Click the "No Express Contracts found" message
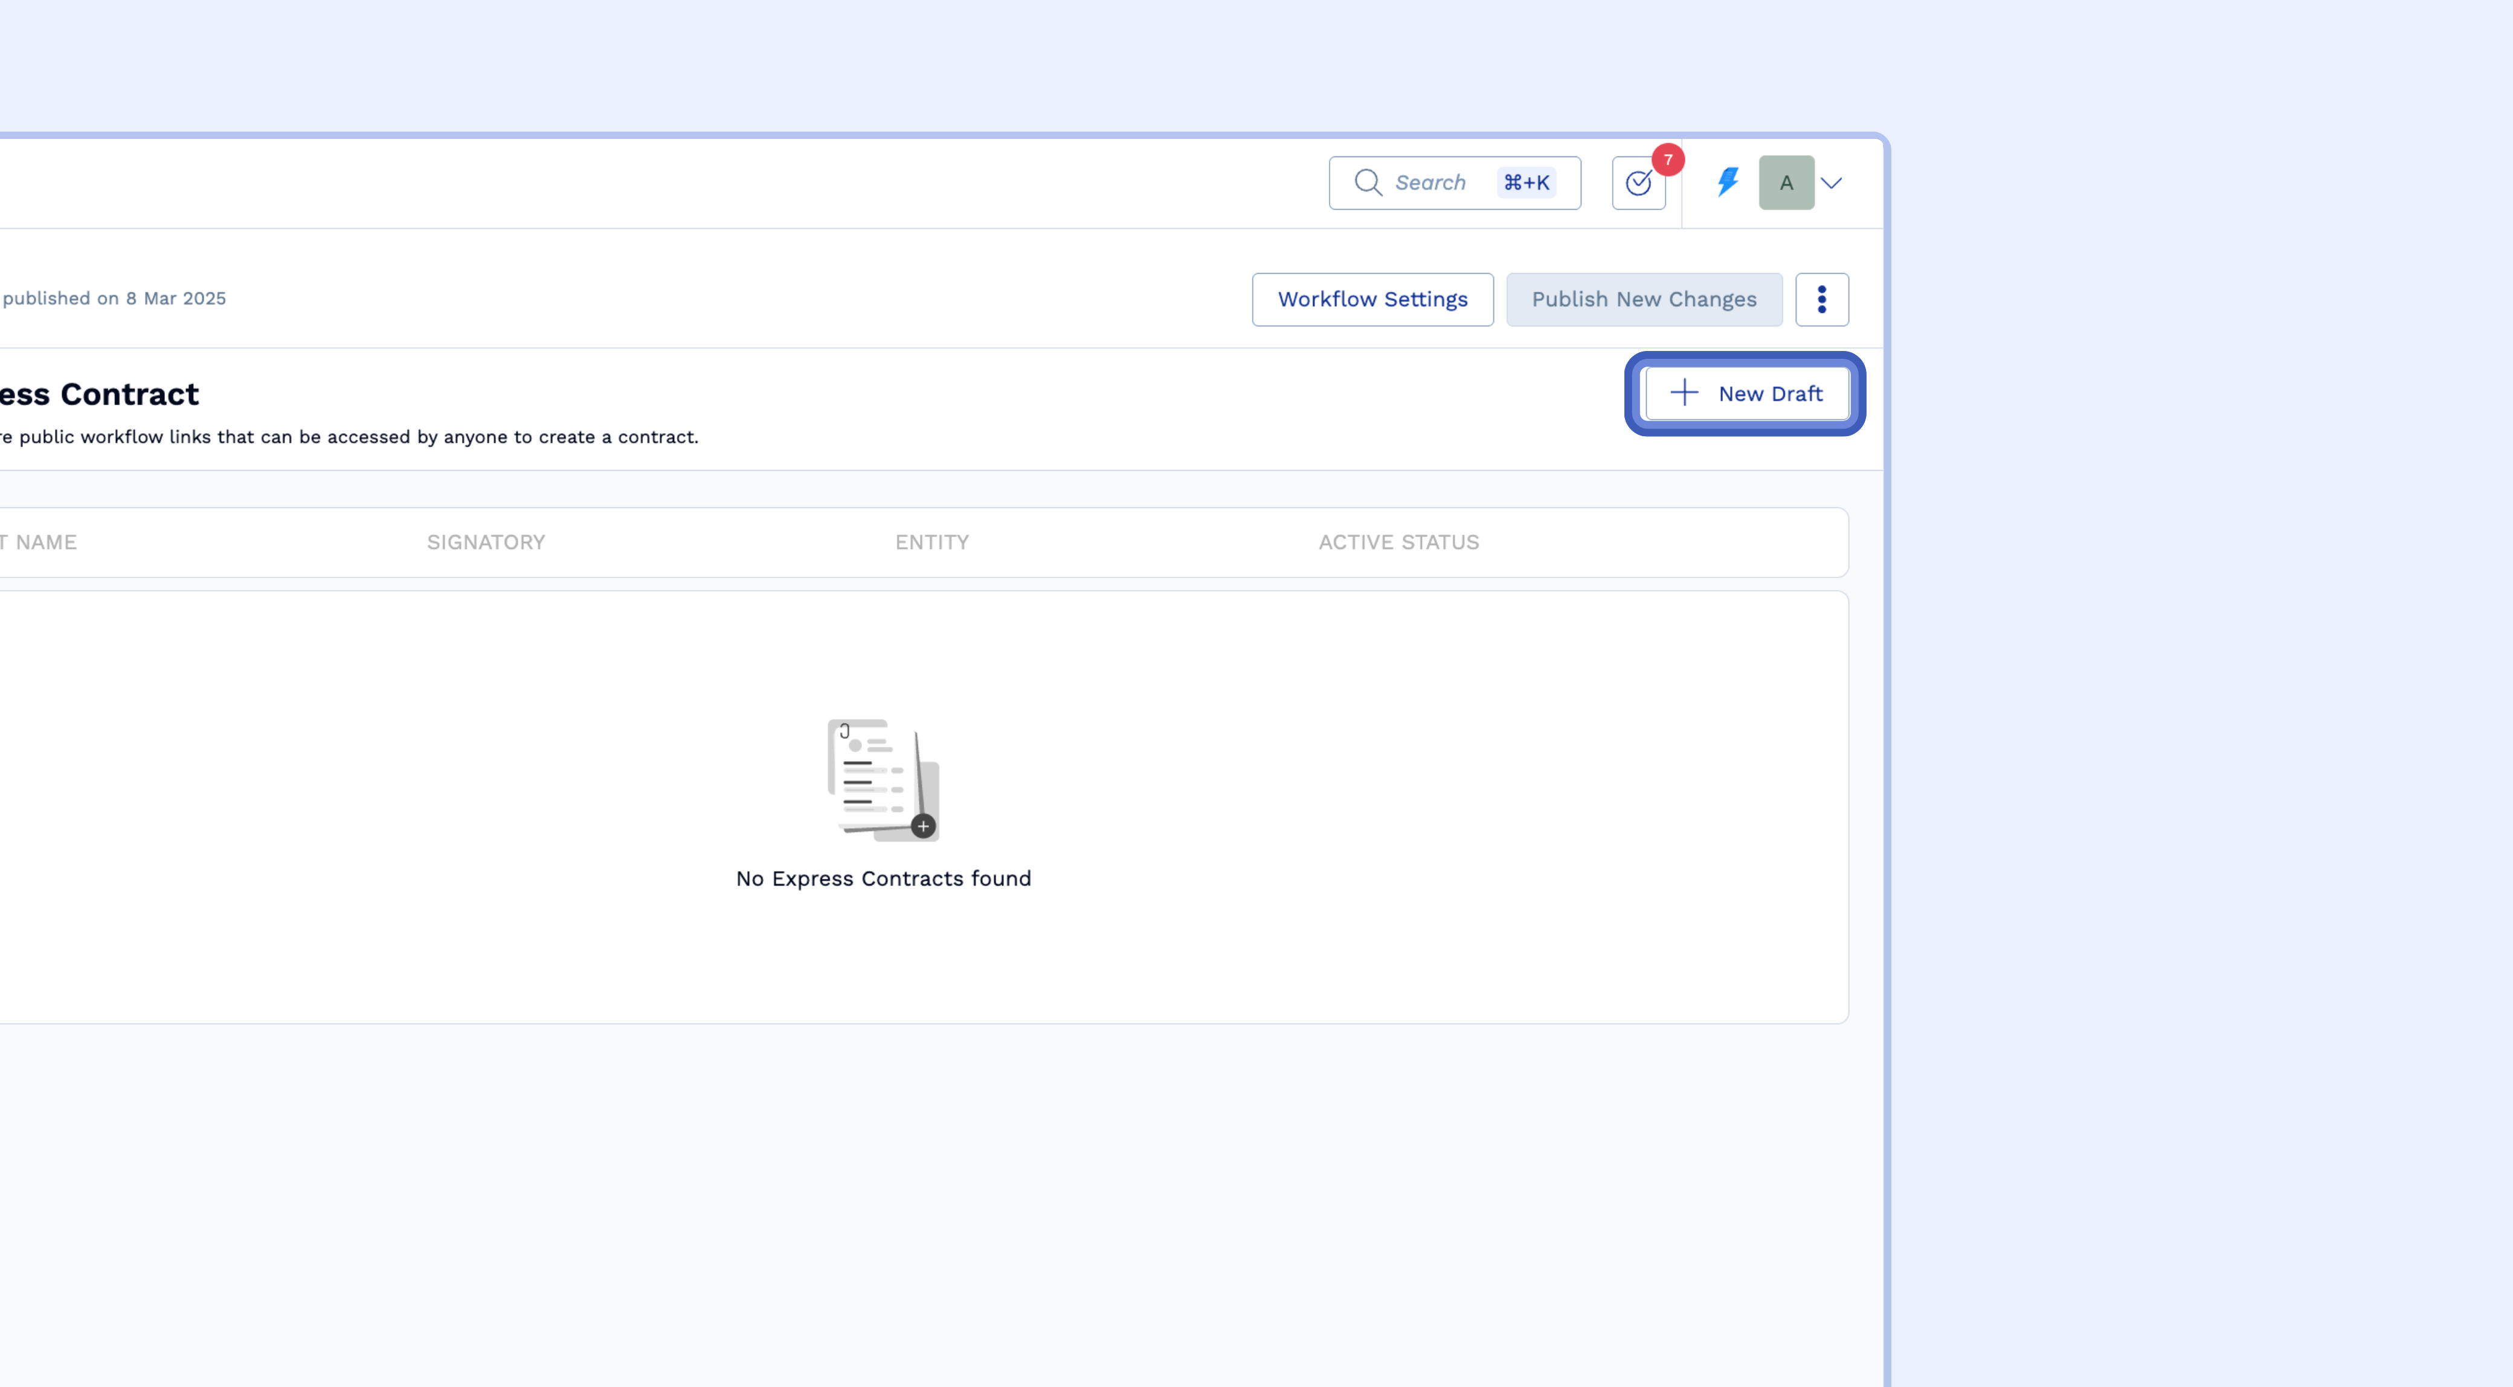This screenshot has height=1387, width=2513. (x=883, y=879)
